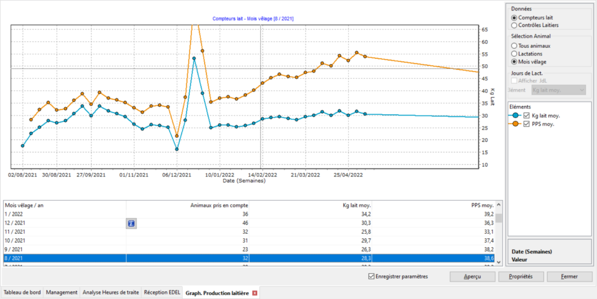Select the Contrôles Laitiers radio option
Screen dimensions: 597x299
(x=514, y=25)
